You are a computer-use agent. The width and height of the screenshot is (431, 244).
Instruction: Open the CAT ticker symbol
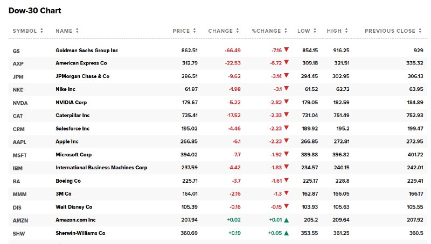[18, 116]
